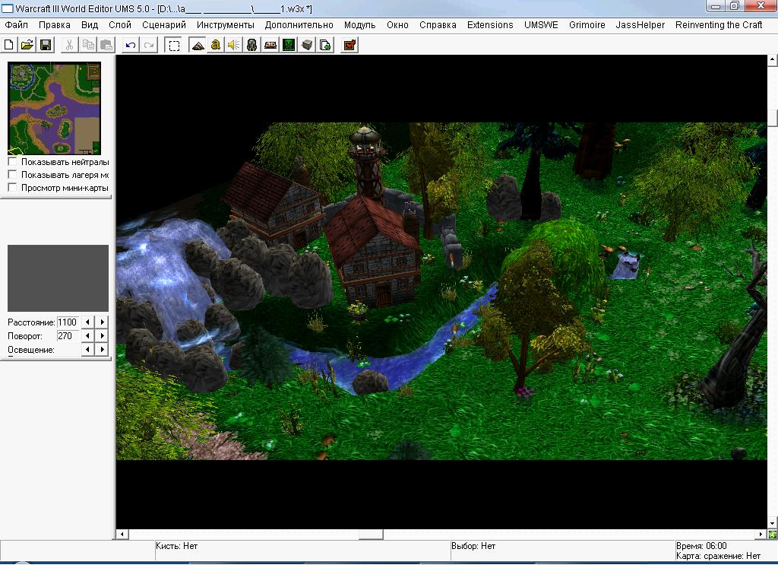Viewport: 778px width, 584px height.
Task: Open the Trigger Editor letter 'a' icon
Action: 215,45
